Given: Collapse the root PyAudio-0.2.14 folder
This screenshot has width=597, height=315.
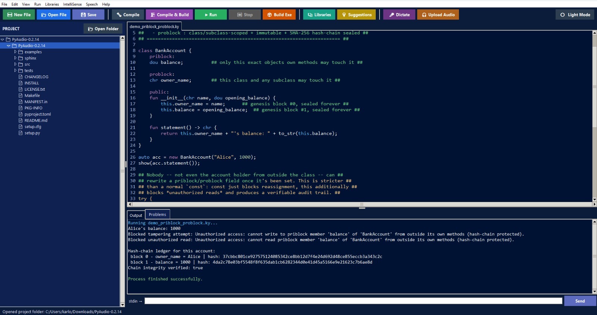Looking at the screenshot, I should pos(3,39).
